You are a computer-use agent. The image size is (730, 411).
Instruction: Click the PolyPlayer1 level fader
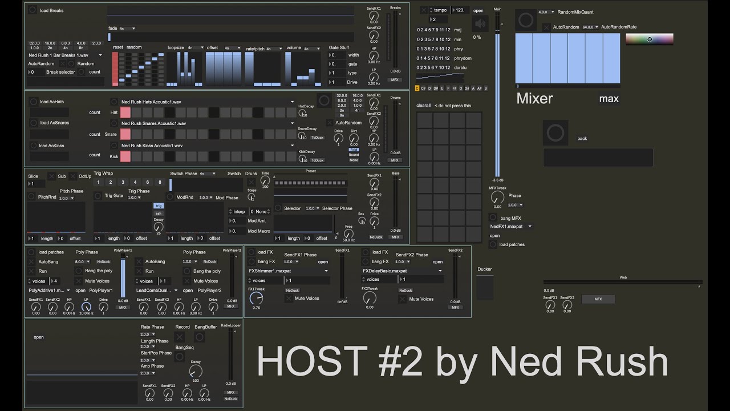pyautogui.click(x=123, y=276)
